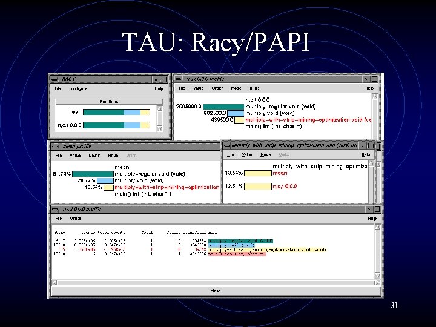The height and width of the screenshot is (327, 436).
Task: Click the yellow mean 13.54% bar in strip-mining window
Action: point(258,173)
